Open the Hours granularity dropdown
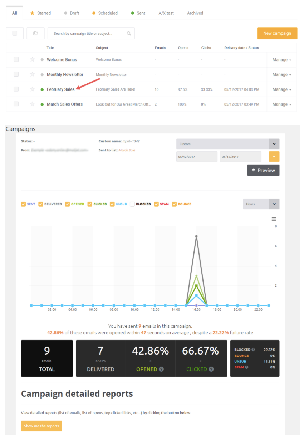304x435 pixels. 261,204
